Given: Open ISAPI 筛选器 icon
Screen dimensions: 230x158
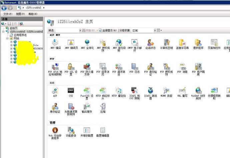Looking at the screenshot, I should 150,91.
